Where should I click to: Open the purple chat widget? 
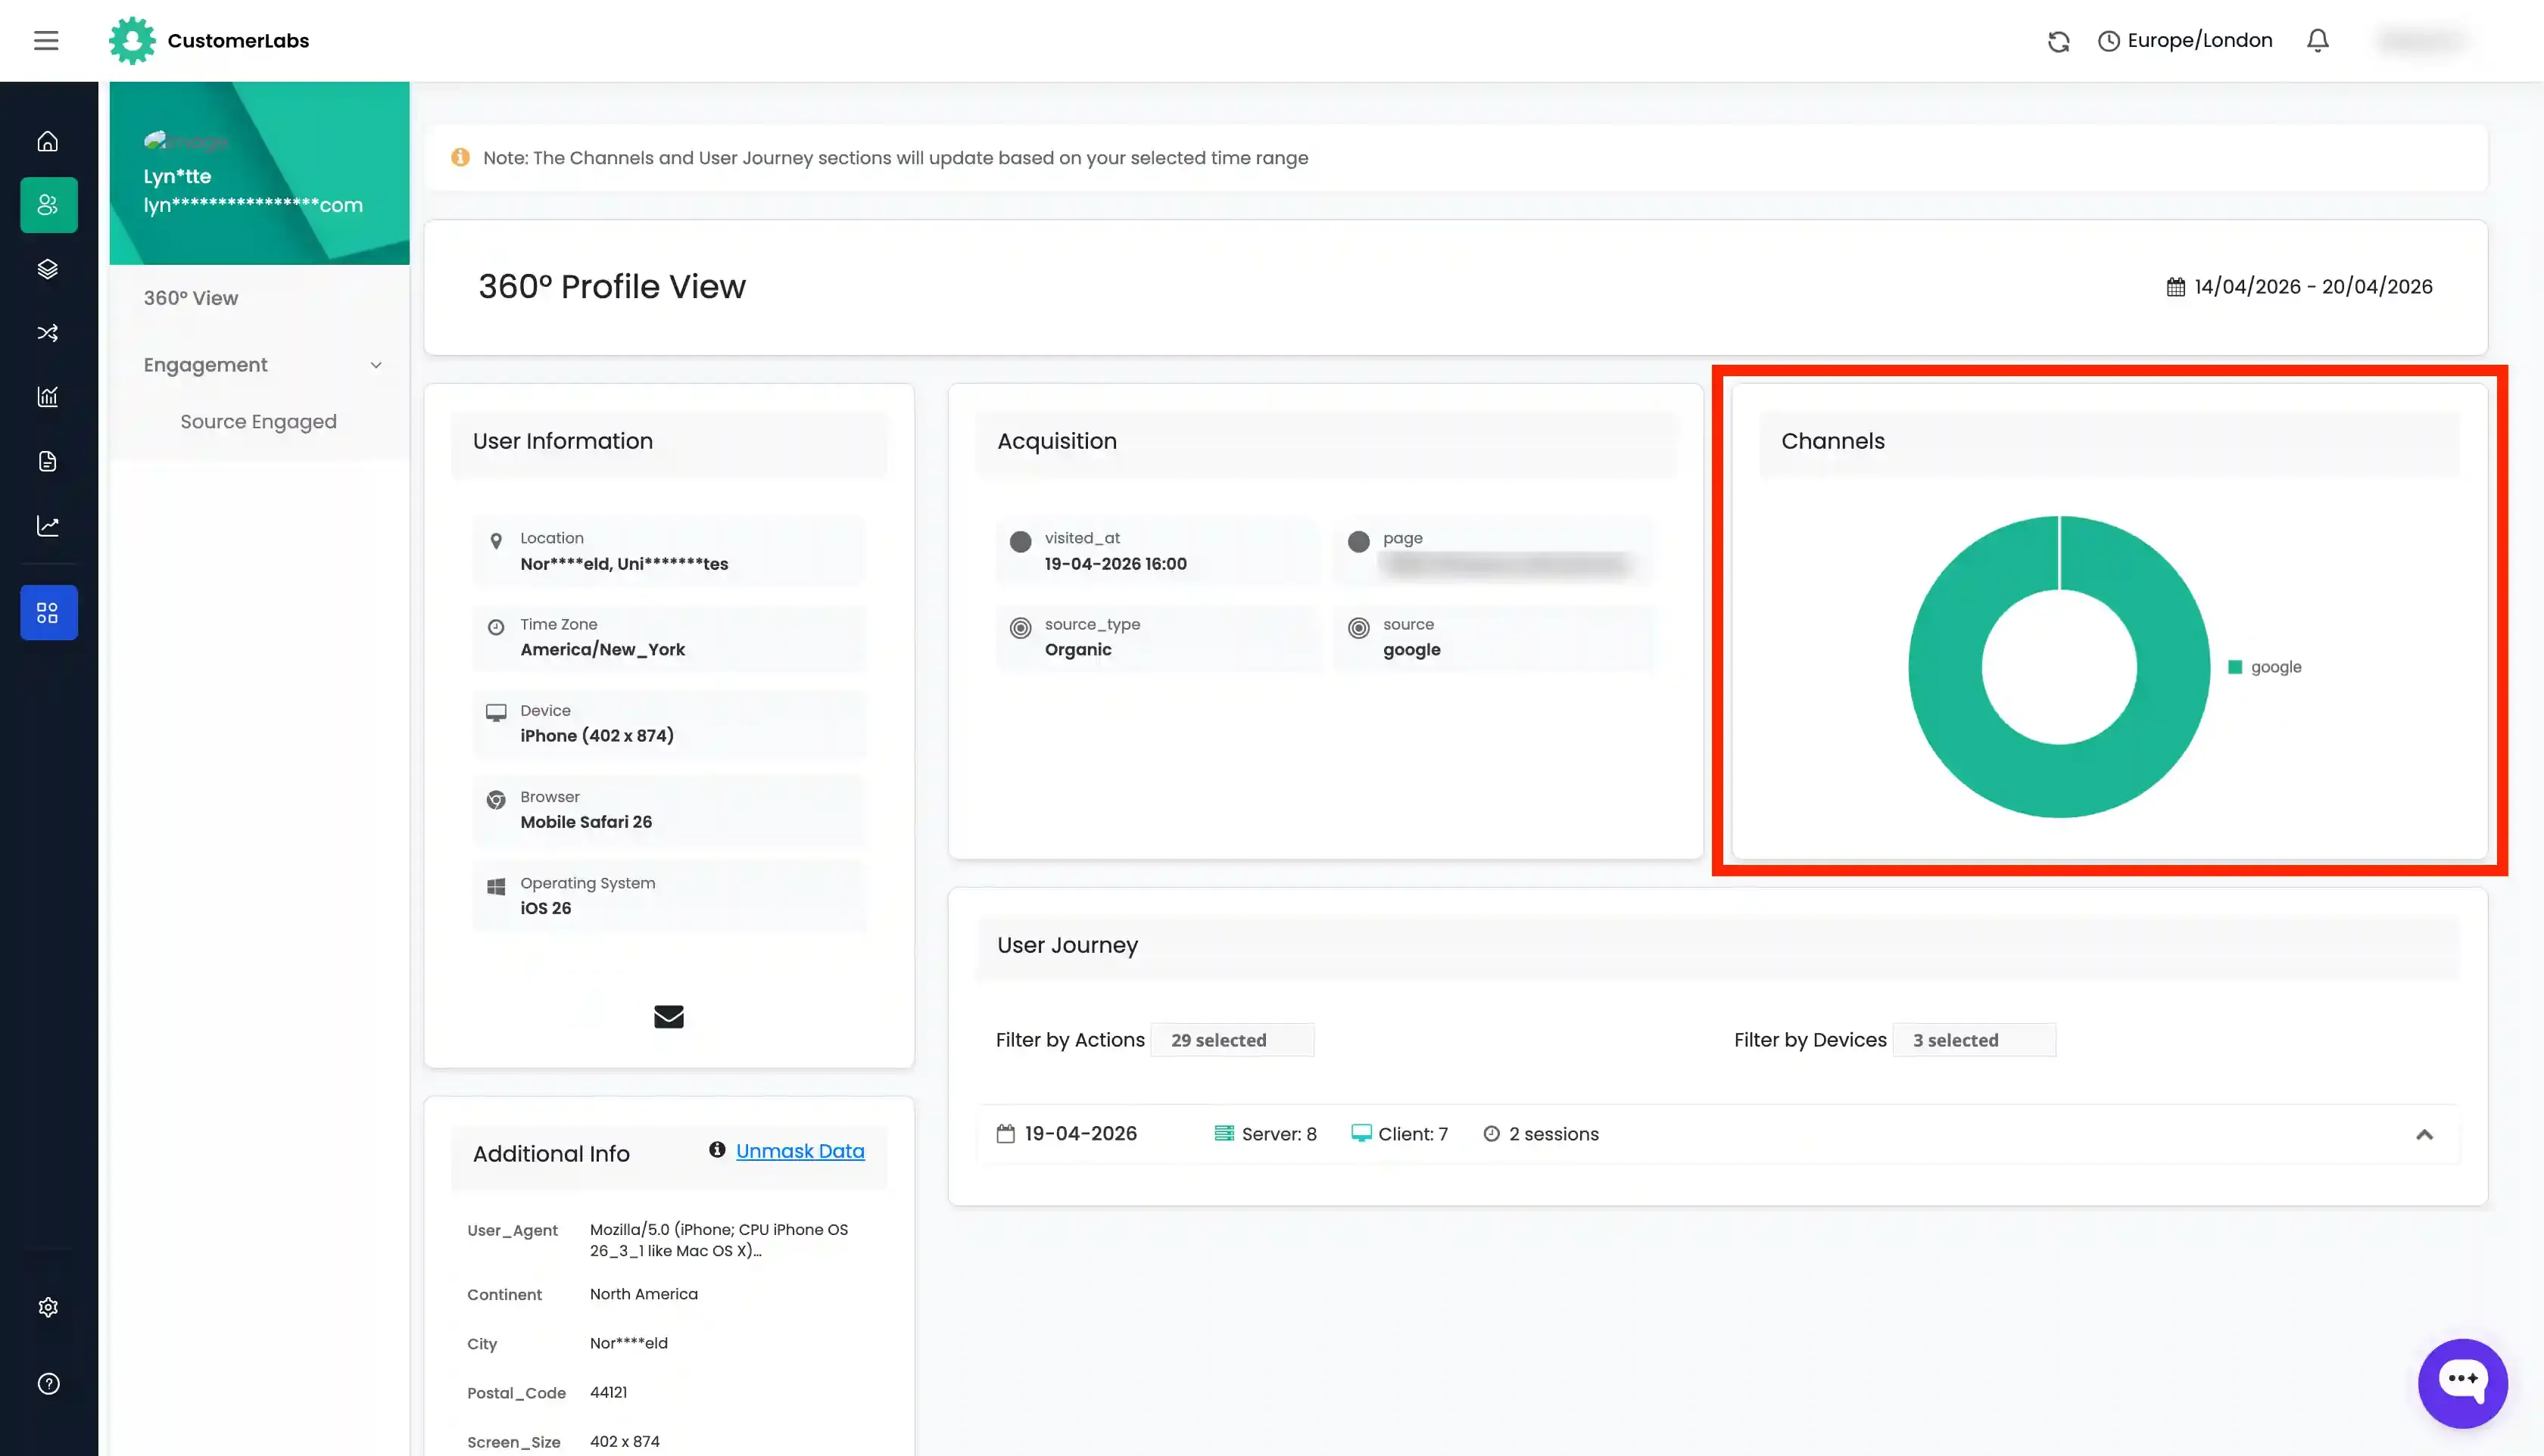click(2462, 1384)
